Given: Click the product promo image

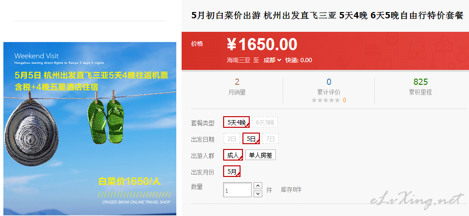Looking at the screenshot, I should (90, 129).
